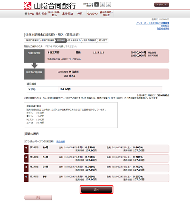
Task: Click the 預入内容確認 step in the progress bar
Action: point(90,40)
